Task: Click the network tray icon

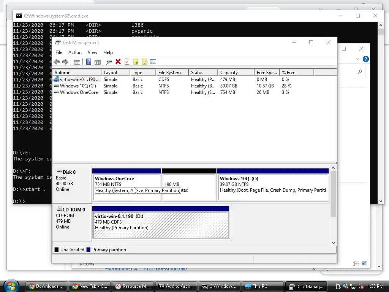Action: click(x=353, y=286)
